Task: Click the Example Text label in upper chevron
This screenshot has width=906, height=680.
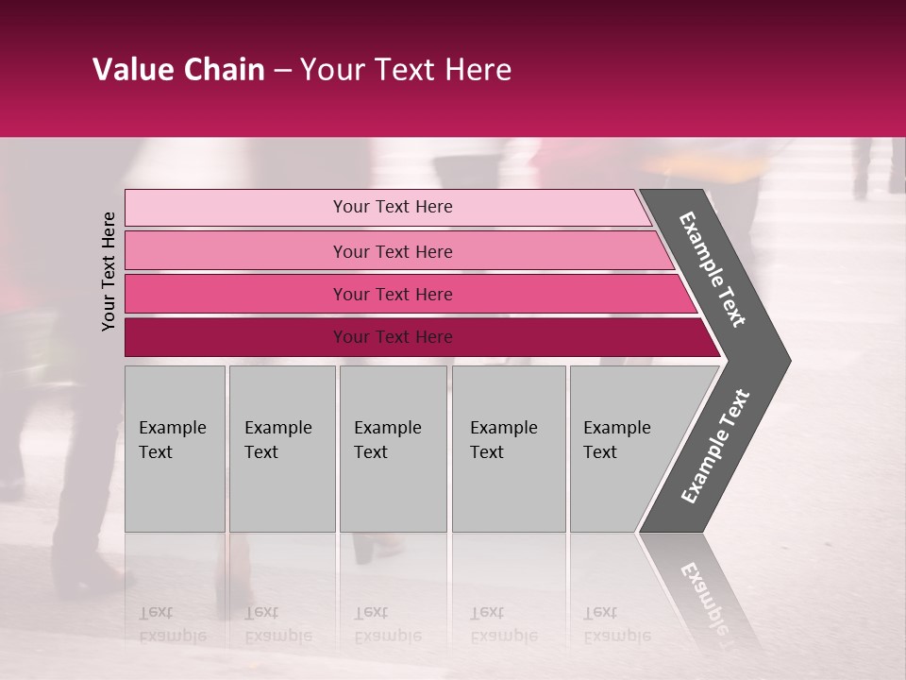Action: (x=713, y=269)
